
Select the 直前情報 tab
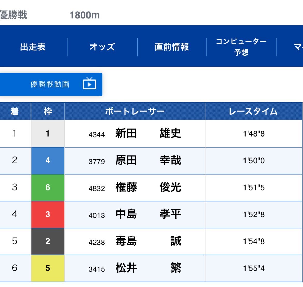pyautogui.click(x=172, y=47)
